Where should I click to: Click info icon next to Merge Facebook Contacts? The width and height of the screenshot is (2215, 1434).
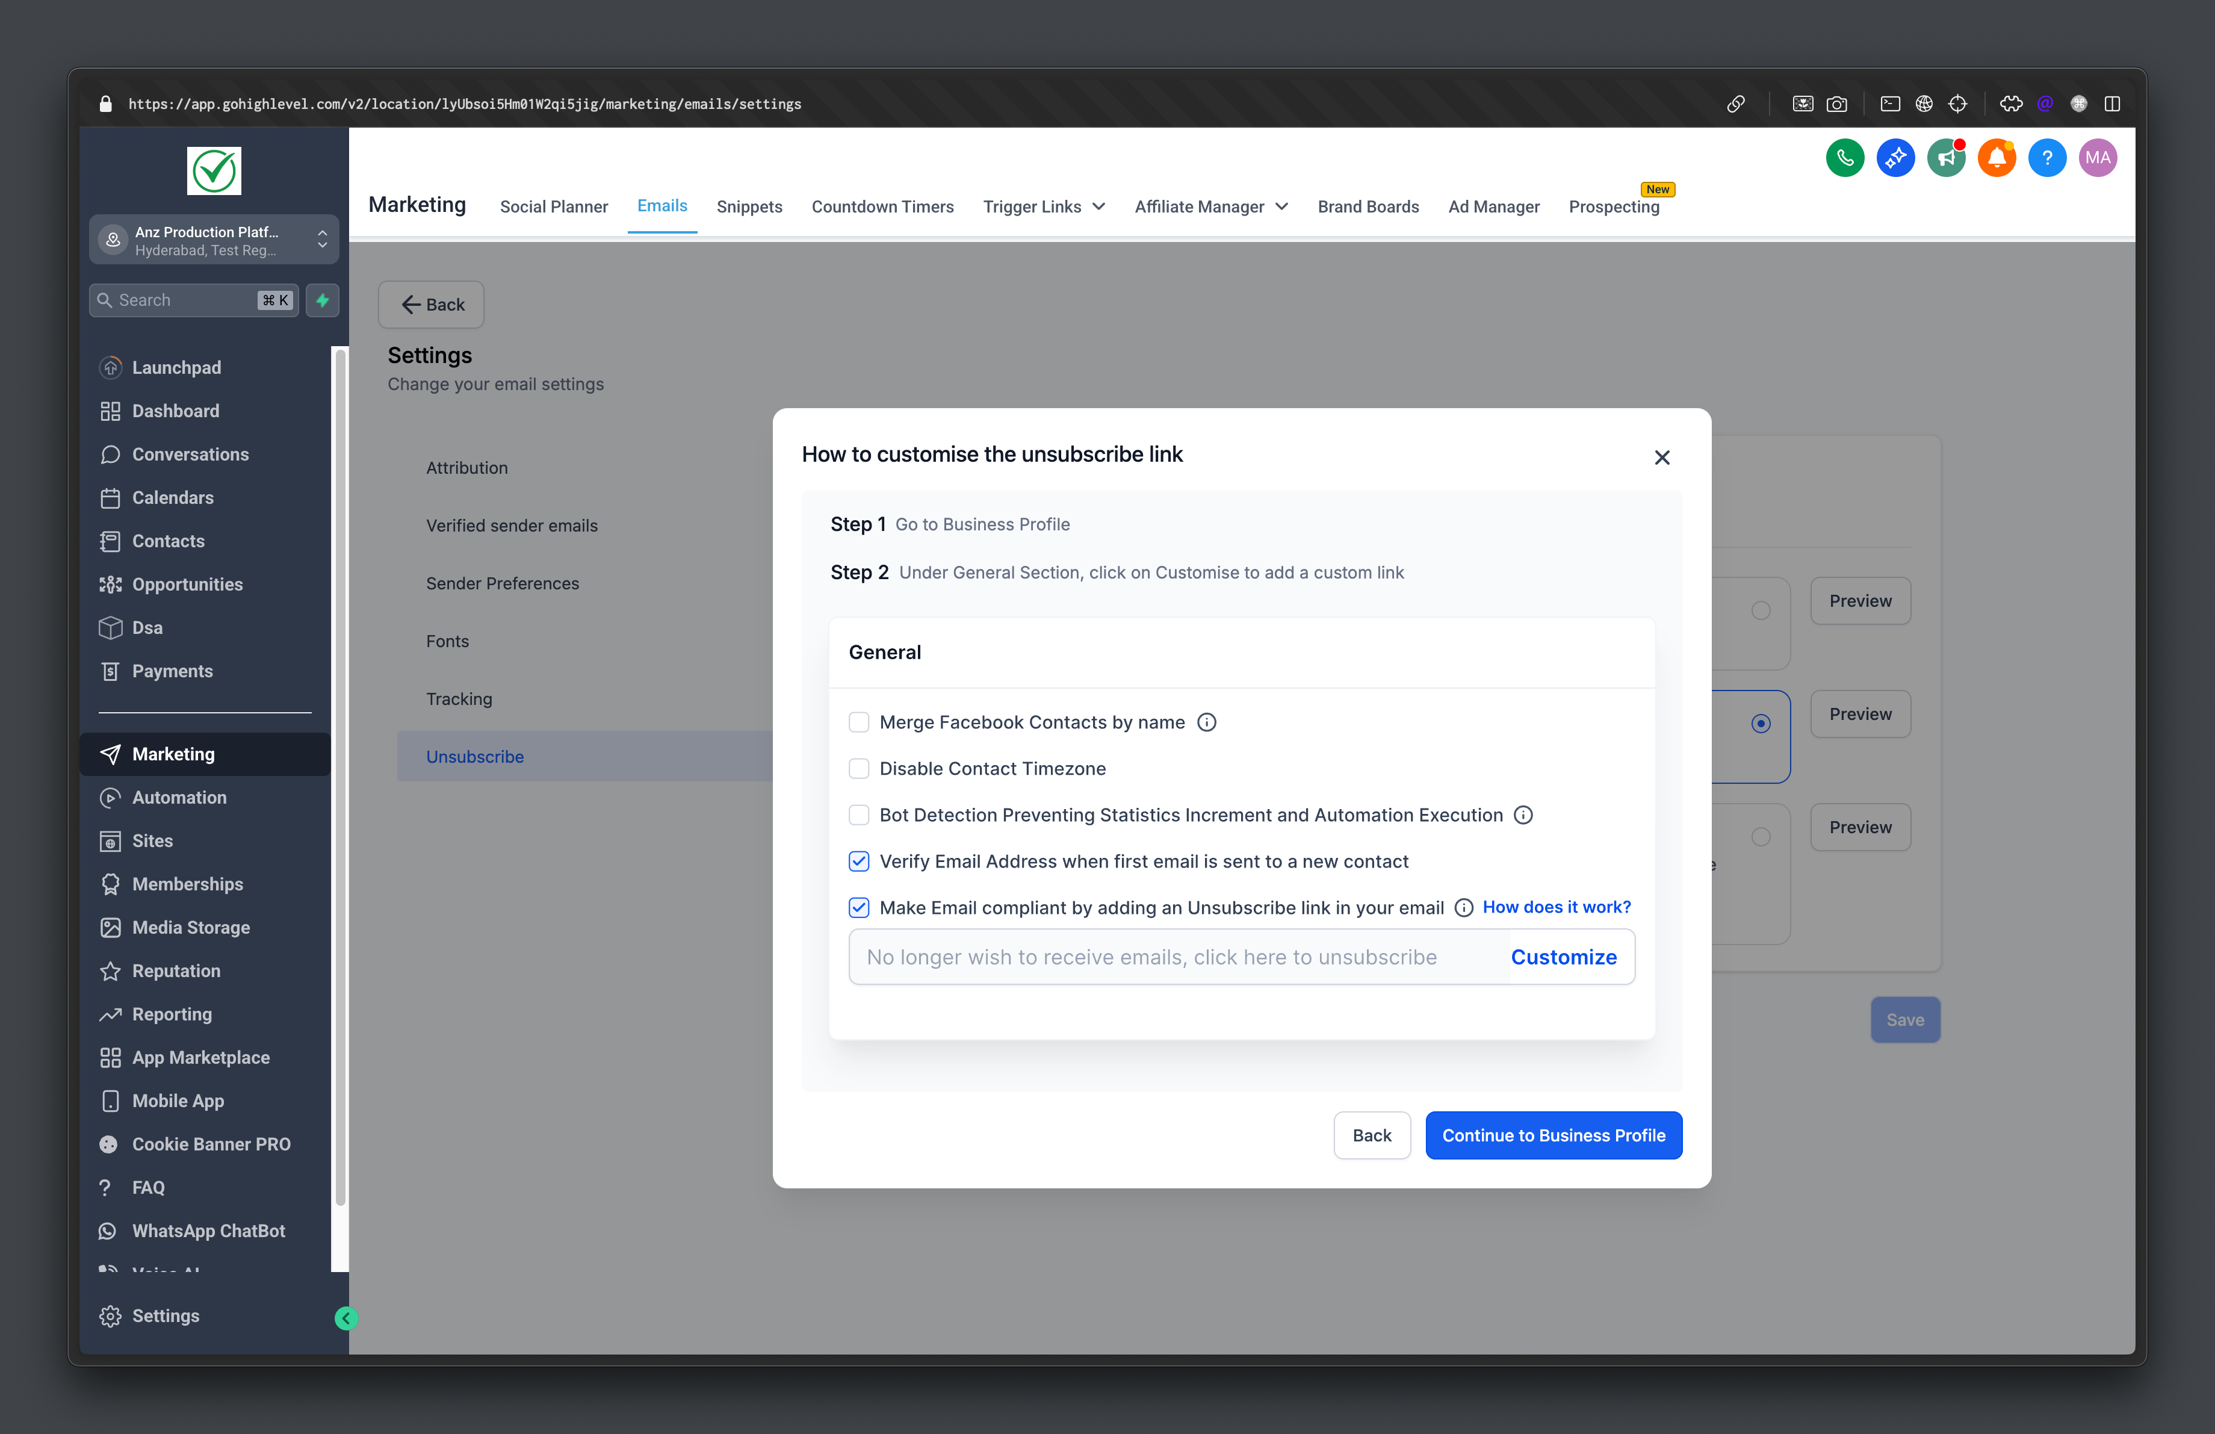pyautogui.click(x=1206, y=722)
